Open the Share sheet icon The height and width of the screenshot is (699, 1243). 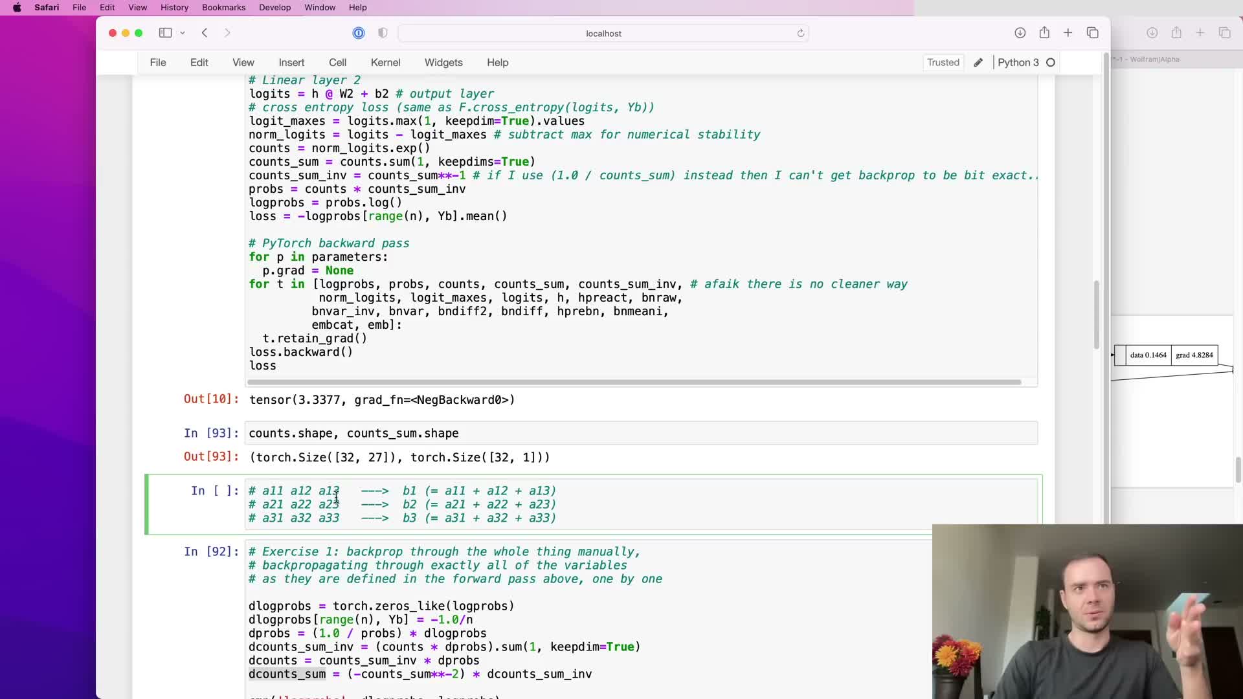(x=1044, y=33)
